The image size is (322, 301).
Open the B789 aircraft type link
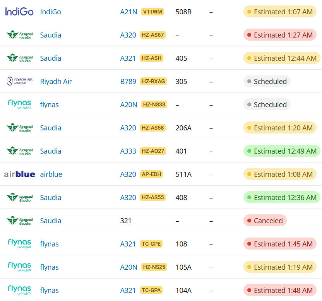(x=128, y=81)
